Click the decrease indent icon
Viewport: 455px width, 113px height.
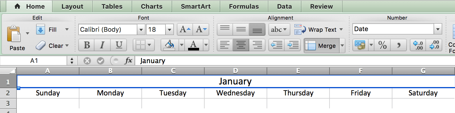(277, 45)
